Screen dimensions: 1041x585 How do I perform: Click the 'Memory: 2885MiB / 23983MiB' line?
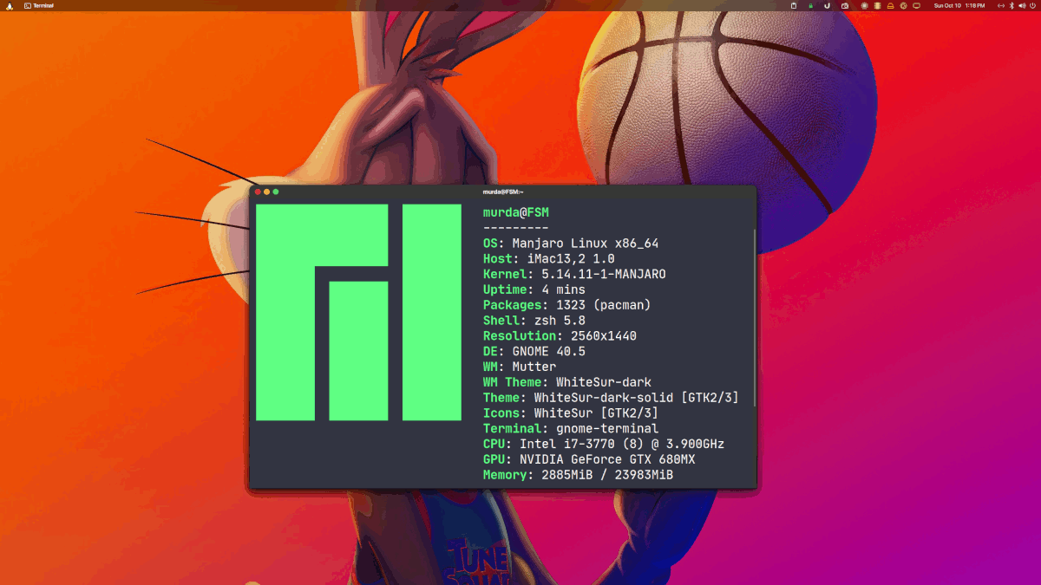pos(578,475)
